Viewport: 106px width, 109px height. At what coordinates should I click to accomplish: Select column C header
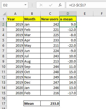click(x=50, y=14)
